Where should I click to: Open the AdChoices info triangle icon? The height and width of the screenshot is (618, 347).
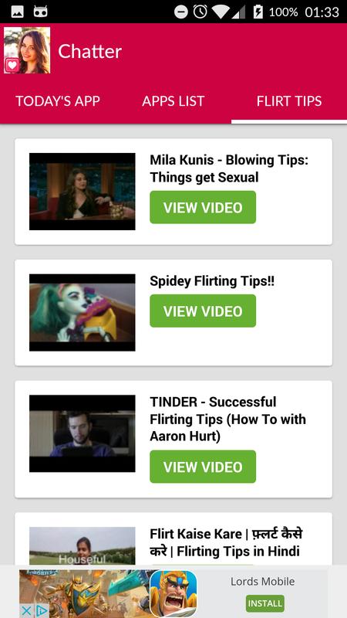click(x=41, y=611)
